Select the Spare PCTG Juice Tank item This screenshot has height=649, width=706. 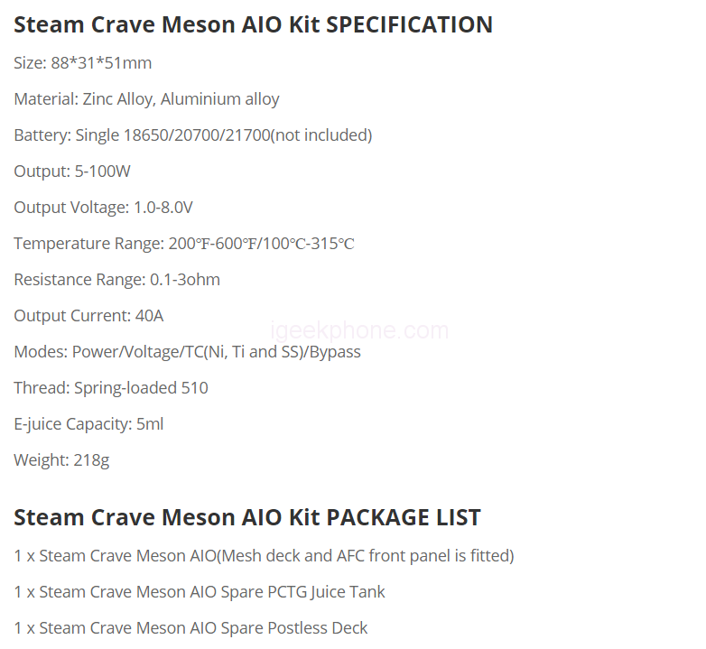(x=200, y=591)
